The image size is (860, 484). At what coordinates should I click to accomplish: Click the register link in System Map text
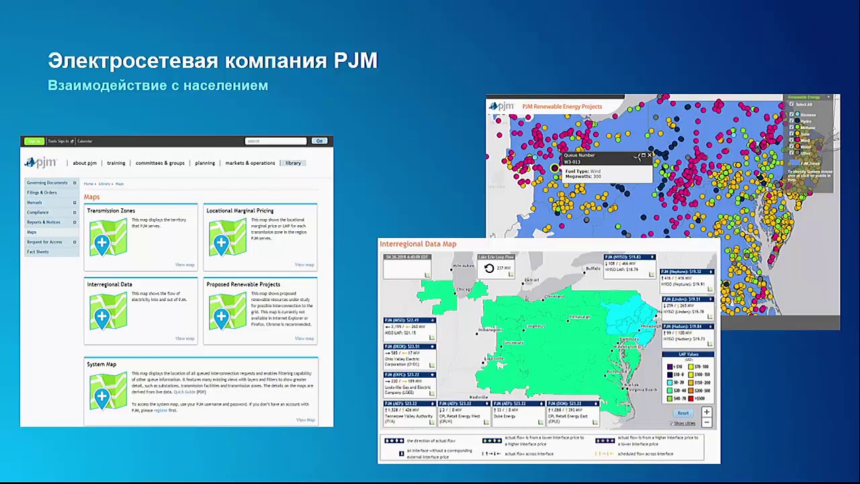click(161, 410)
